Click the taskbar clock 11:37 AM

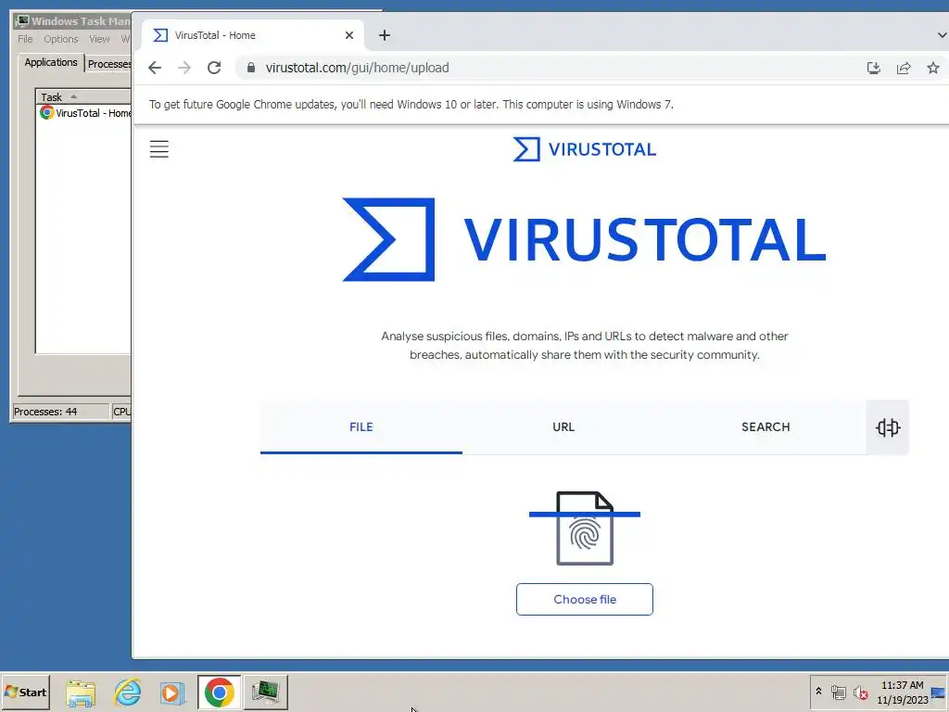click(903, 693)
